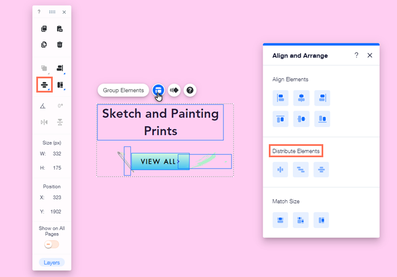The image size is (397, 277).
Task: Toggle Show on All Pages switch
Action: 52,244
